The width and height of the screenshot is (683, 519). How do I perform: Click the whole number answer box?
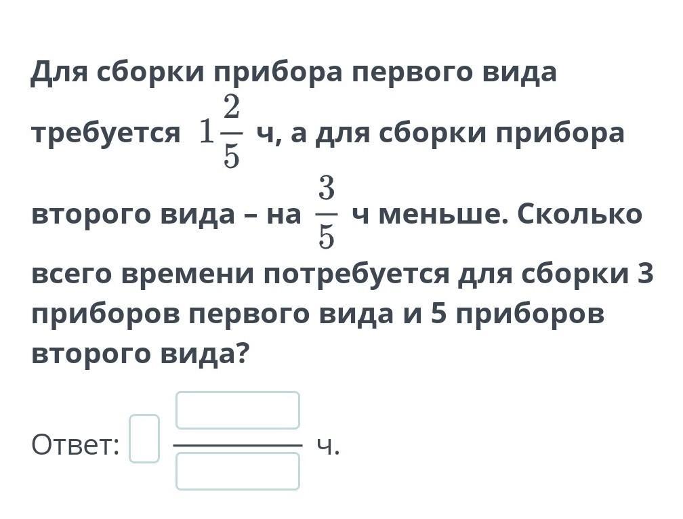[144, 439]
